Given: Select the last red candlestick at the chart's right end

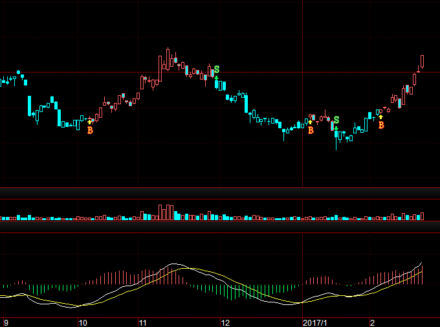Looking at the screenshot, I should (422, 62).
